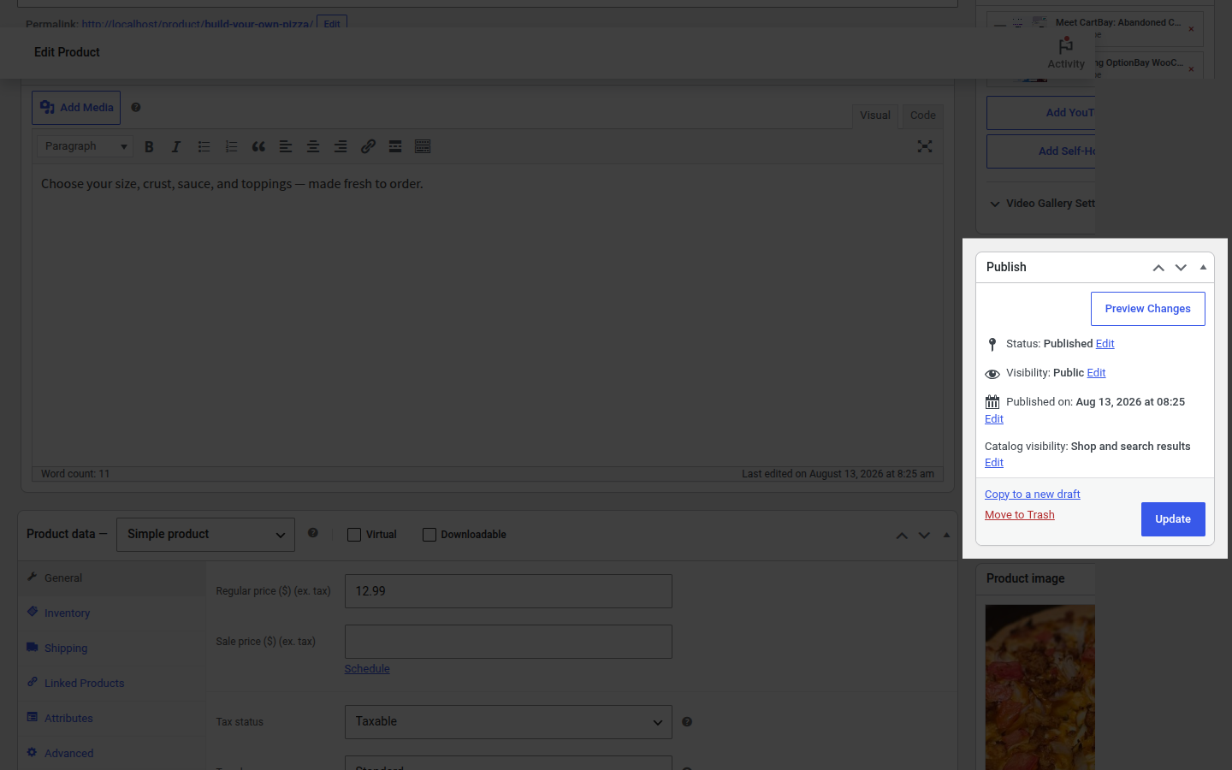Toggle the extra editor toolbar row
The image size is (1232, 770).
(423, 147)
